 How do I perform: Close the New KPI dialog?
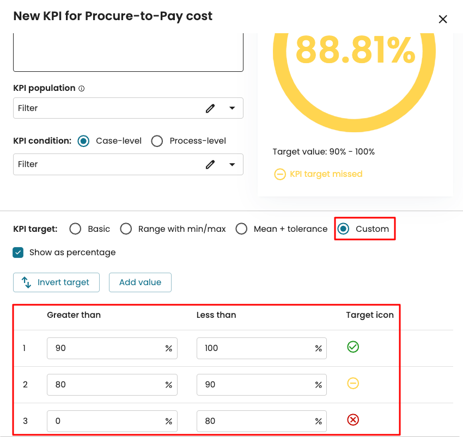(443, 20)
